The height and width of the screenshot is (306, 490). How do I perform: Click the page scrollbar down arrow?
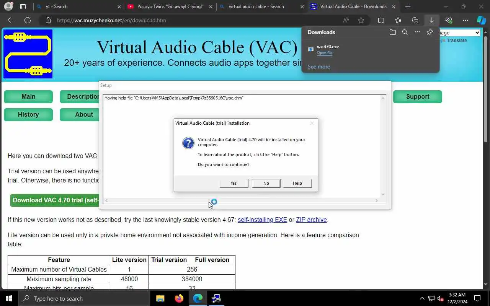click(486, 285)
